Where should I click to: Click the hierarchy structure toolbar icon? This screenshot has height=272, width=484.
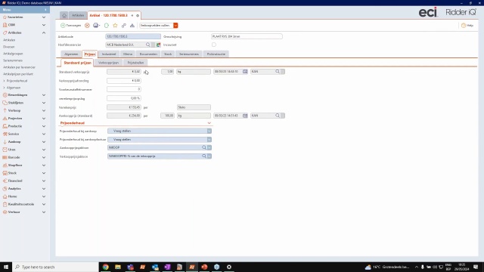pyautogui.click(x=132, y=26)
